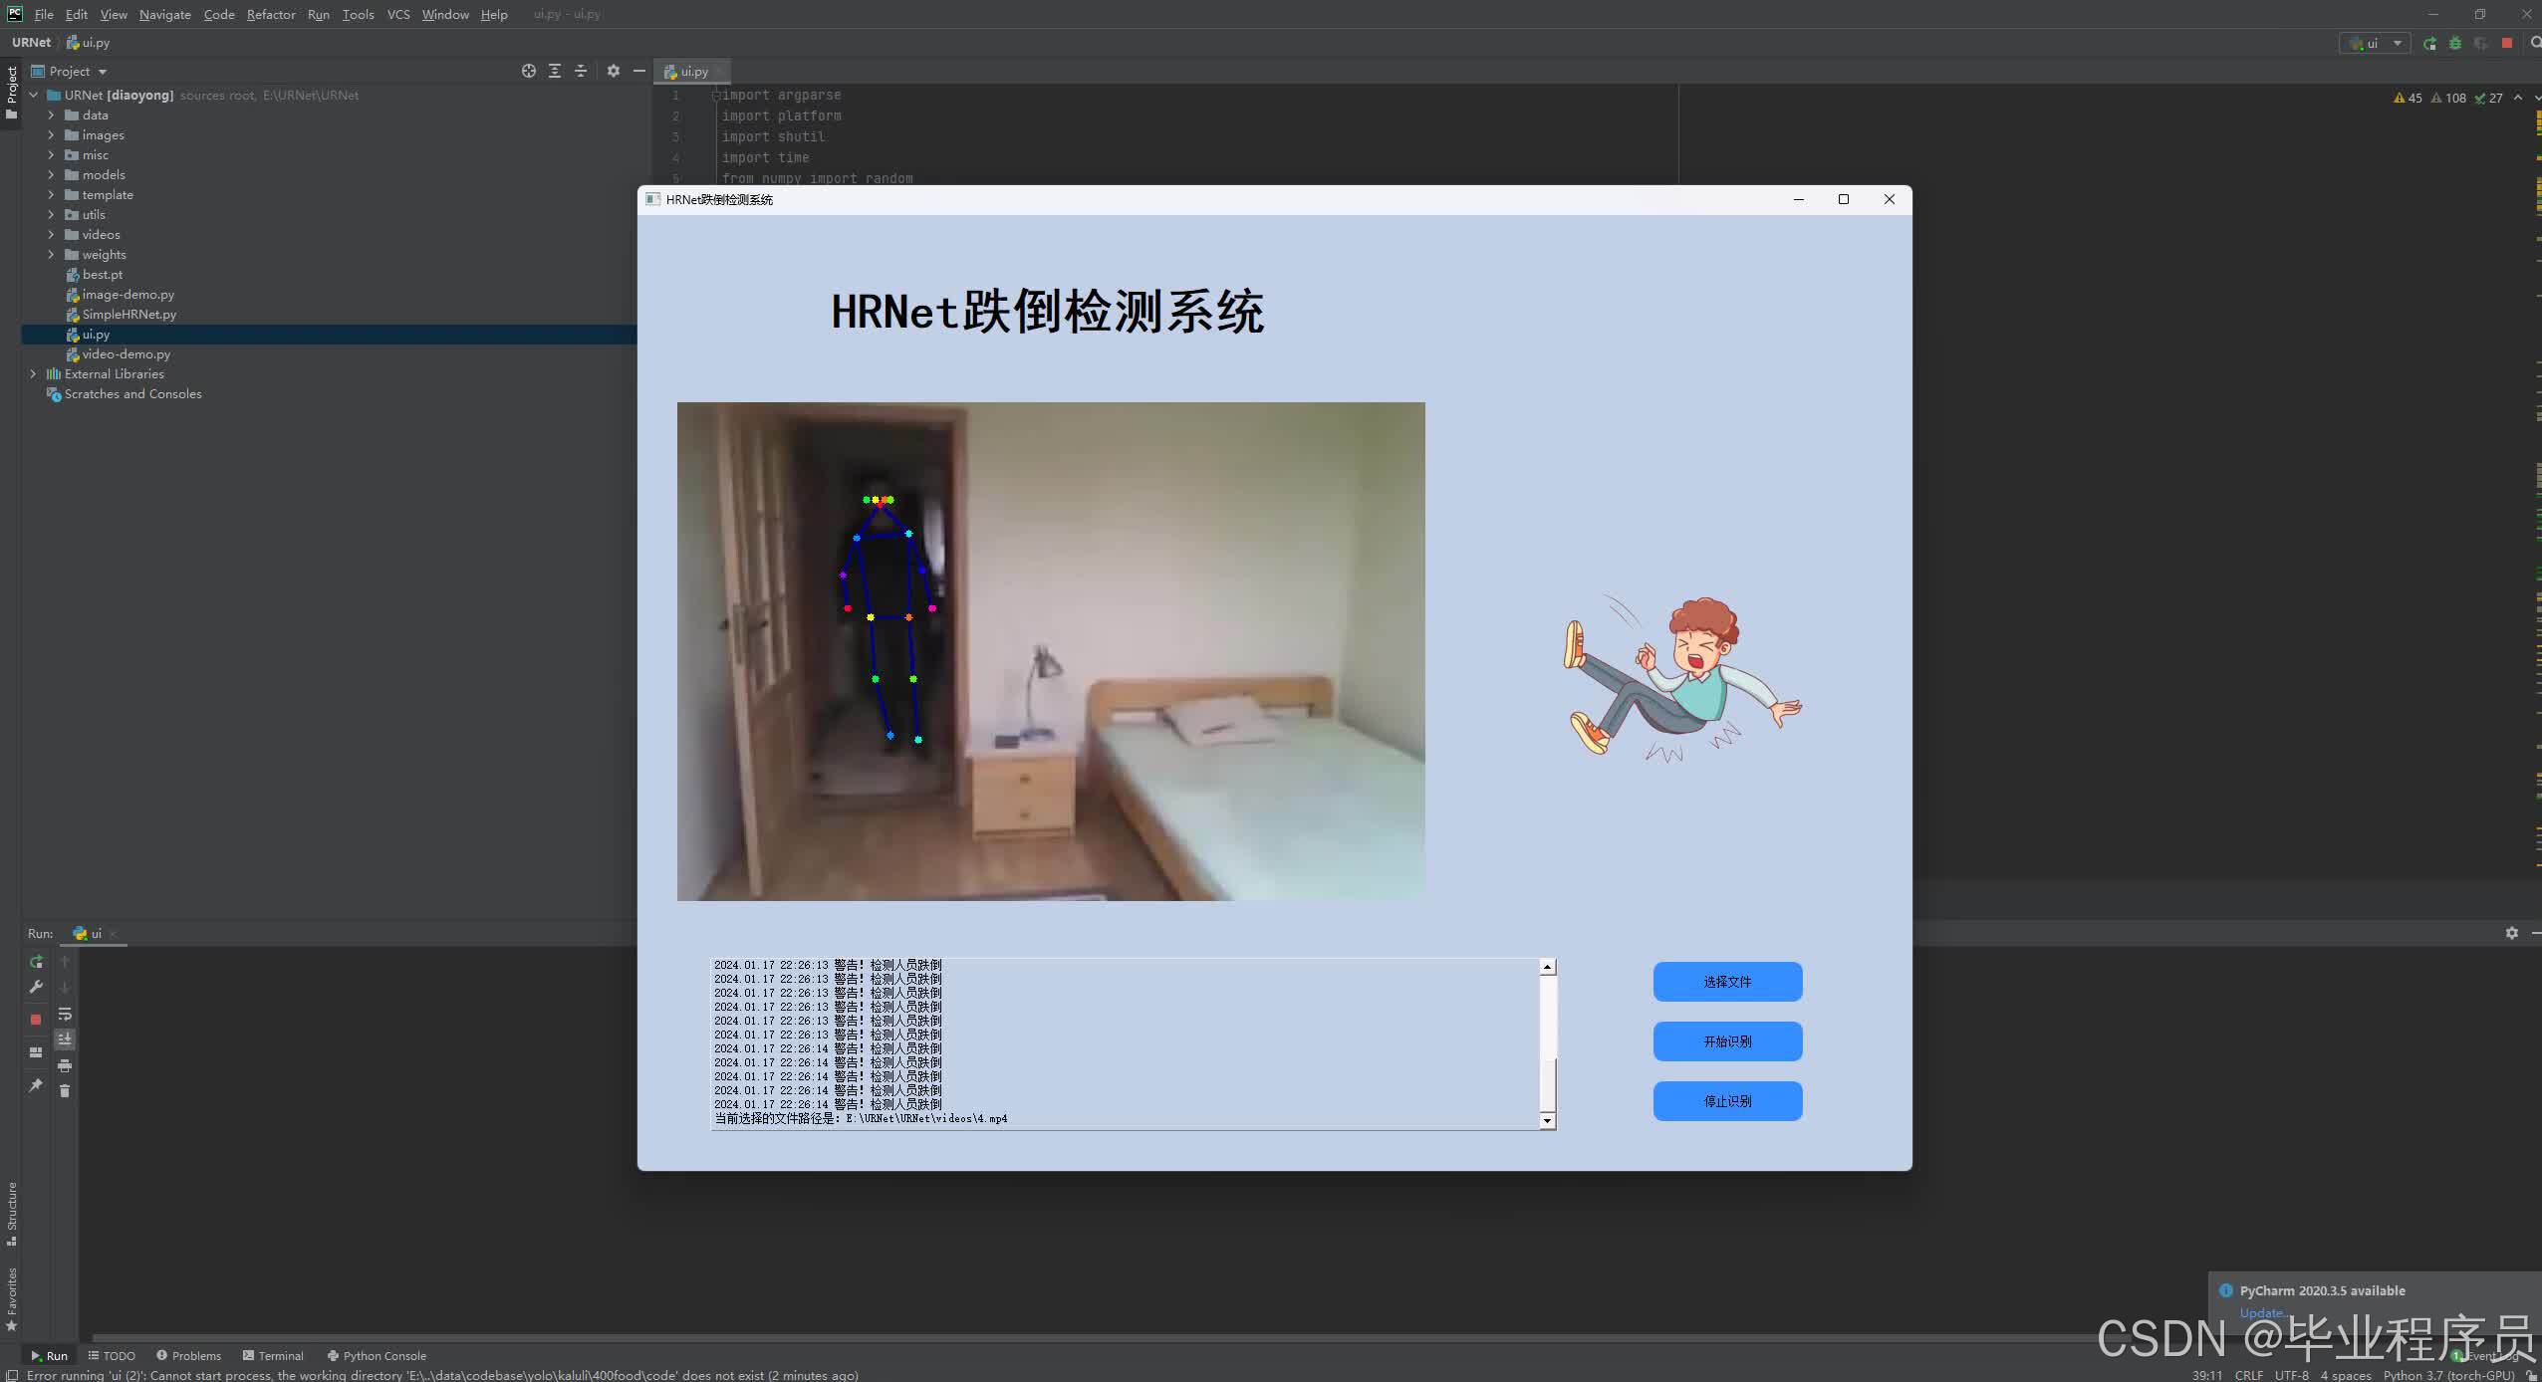Click the 选择文件 button
This screenshot has height=1382, width=2542.
point(1727,982)
